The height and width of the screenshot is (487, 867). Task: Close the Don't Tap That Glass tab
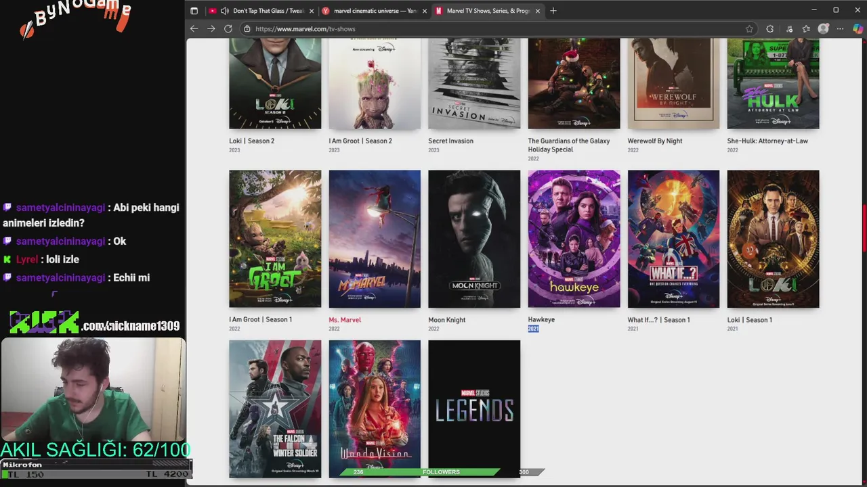pyautogui.click(x=312, y=11)
